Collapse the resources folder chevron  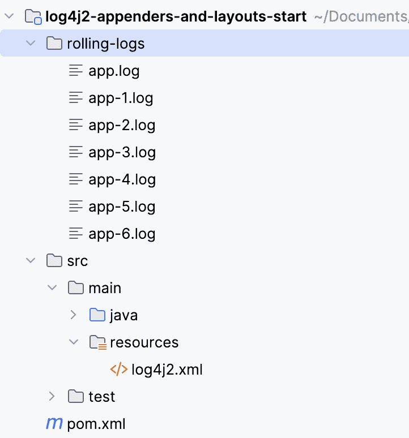click(x=74, y=342)
